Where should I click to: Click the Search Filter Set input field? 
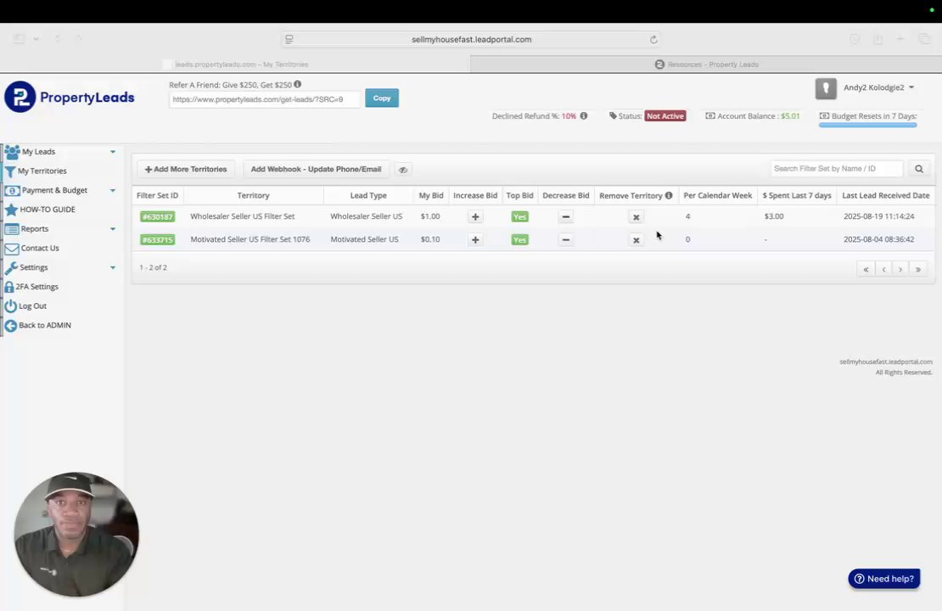(836, 169)
